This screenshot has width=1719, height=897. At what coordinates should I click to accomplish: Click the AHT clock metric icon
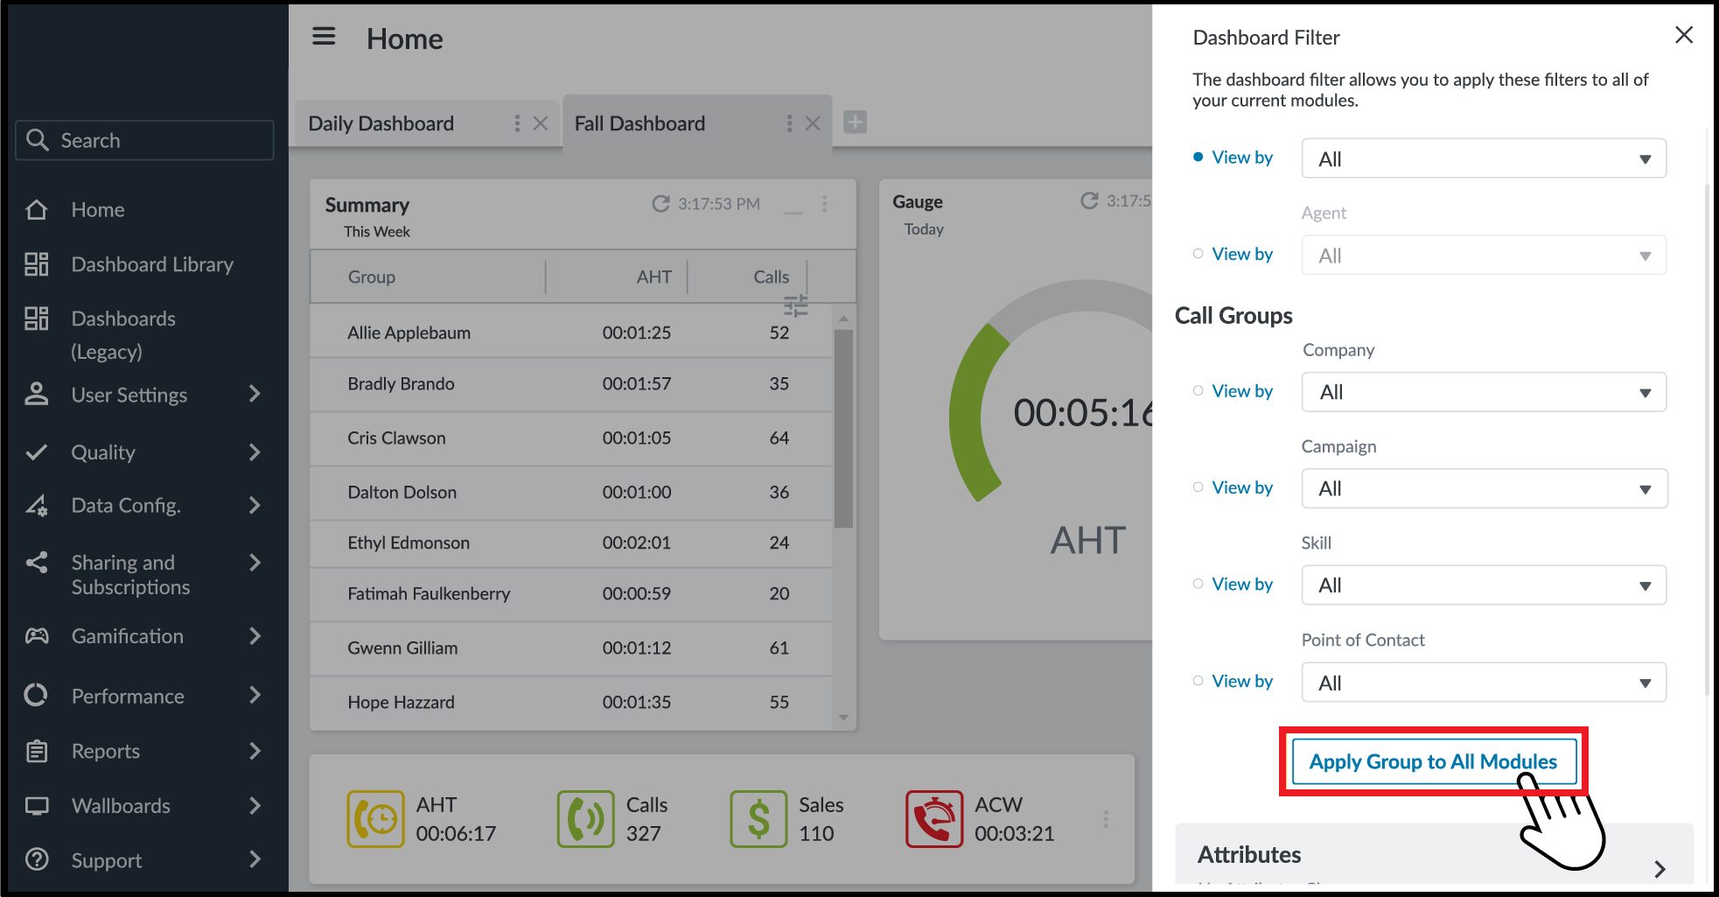click(375, 819)
